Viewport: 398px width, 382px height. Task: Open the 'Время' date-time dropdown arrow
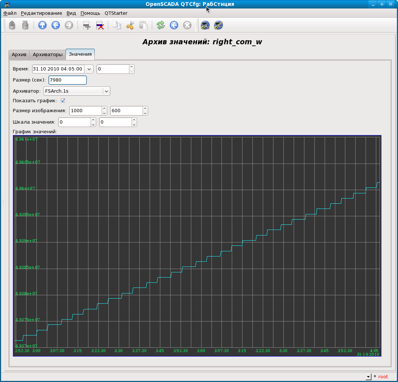(x=89, y=69)
